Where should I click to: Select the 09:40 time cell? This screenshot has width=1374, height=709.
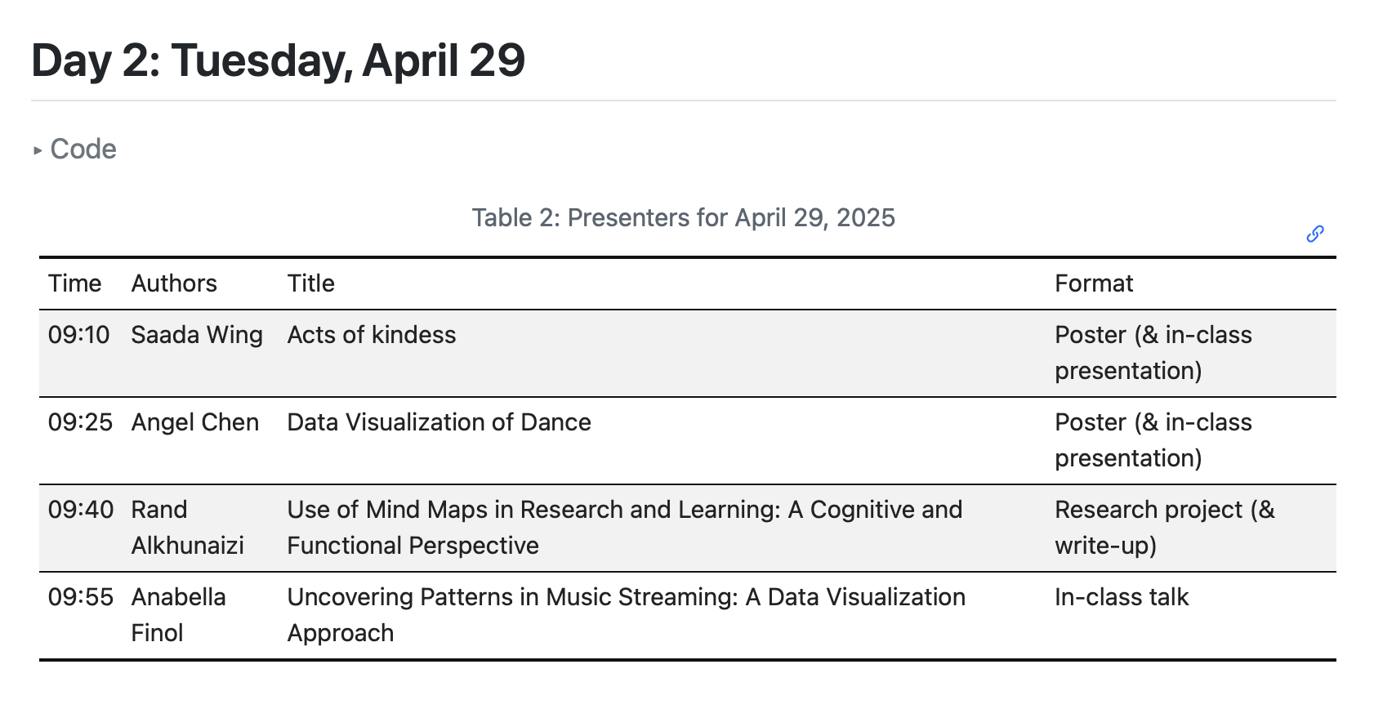[81, 510]
